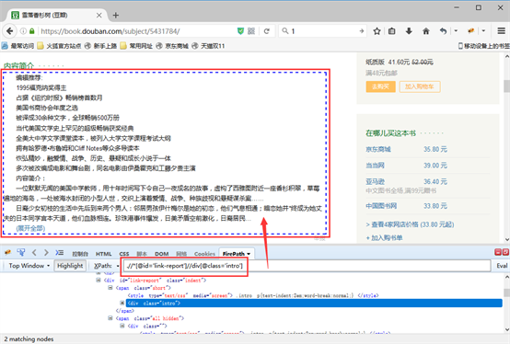Viewport: 510px width, 344px height.
Task: Open the 京东商城 bookmark in bookmarks bar
Action: (x=172, y=46)
